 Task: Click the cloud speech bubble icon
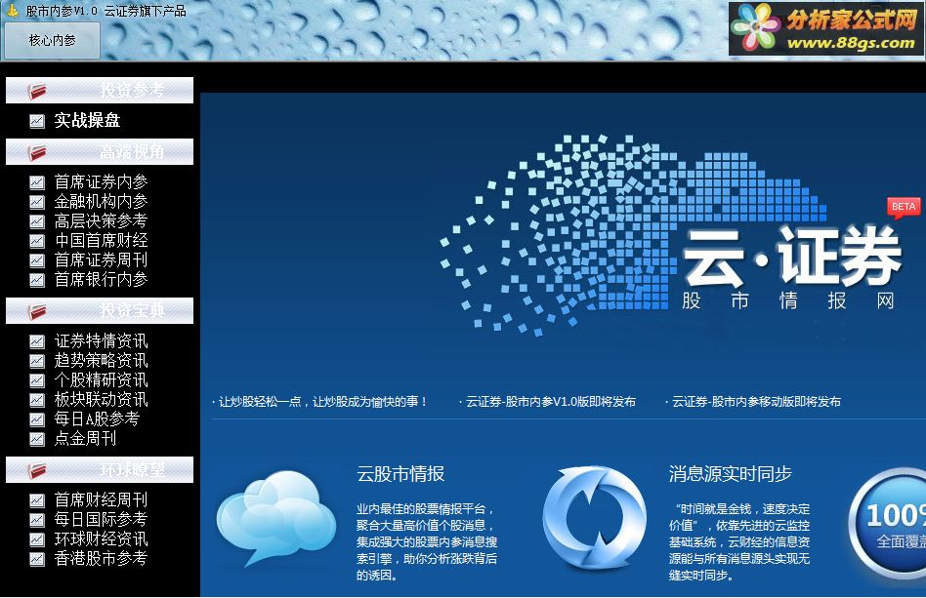point(276,518)
